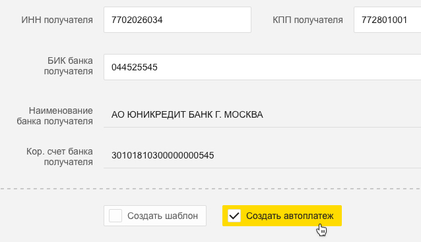This screenshot has width=421, height=242.
Task: Focus the БИК банка получателя input
Action: [263, 67]
